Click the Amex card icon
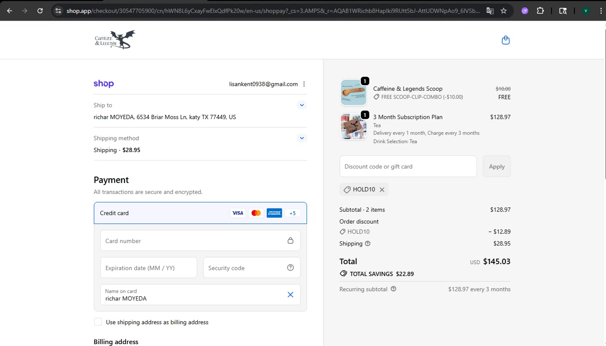Viewport: 606px width, 346px height. [274, 213]
